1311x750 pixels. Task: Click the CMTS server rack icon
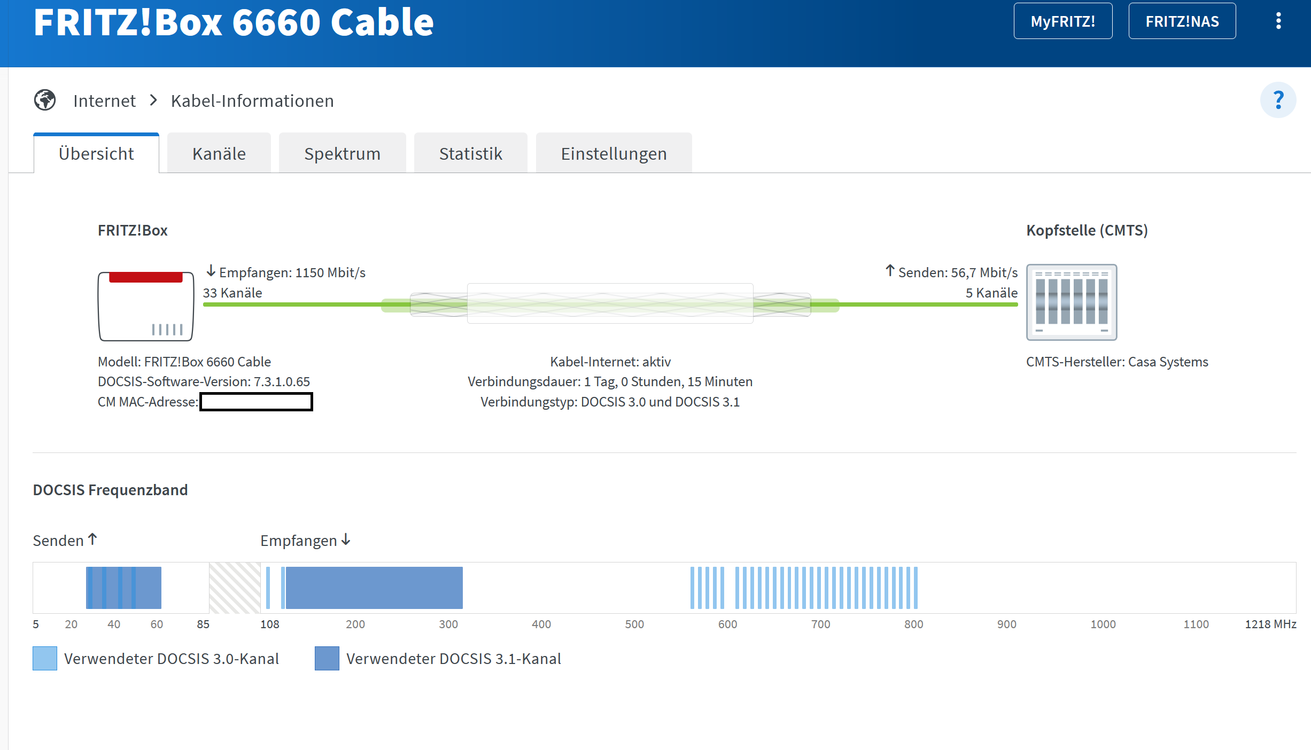tap(1071, 302)
